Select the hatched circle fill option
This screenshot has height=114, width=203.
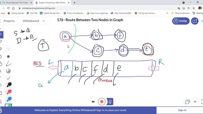click(9, 71)
